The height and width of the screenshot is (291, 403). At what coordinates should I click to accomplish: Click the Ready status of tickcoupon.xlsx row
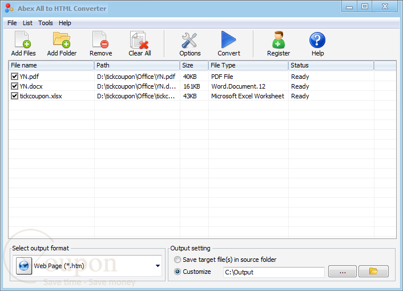coord(300,96)
